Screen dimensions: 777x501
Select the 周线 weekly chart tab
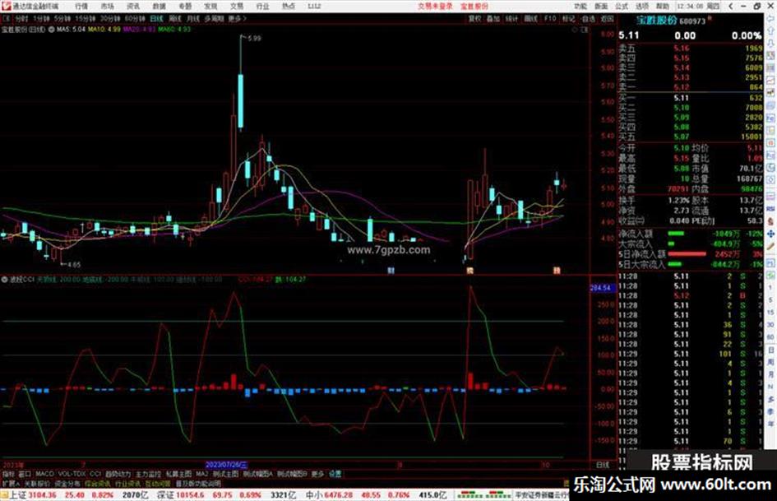tap(175, 18)
